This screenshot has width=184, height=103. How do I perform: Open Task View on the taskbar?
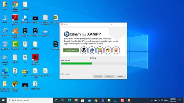63,100
